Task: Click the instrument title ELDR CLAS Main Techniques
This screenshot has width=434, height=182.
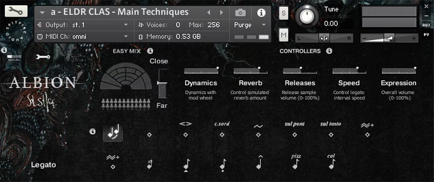Action: point(120,12)
